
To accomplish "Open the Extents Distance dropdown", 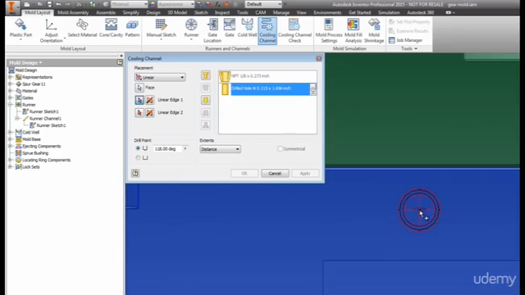I will point(220,149).
